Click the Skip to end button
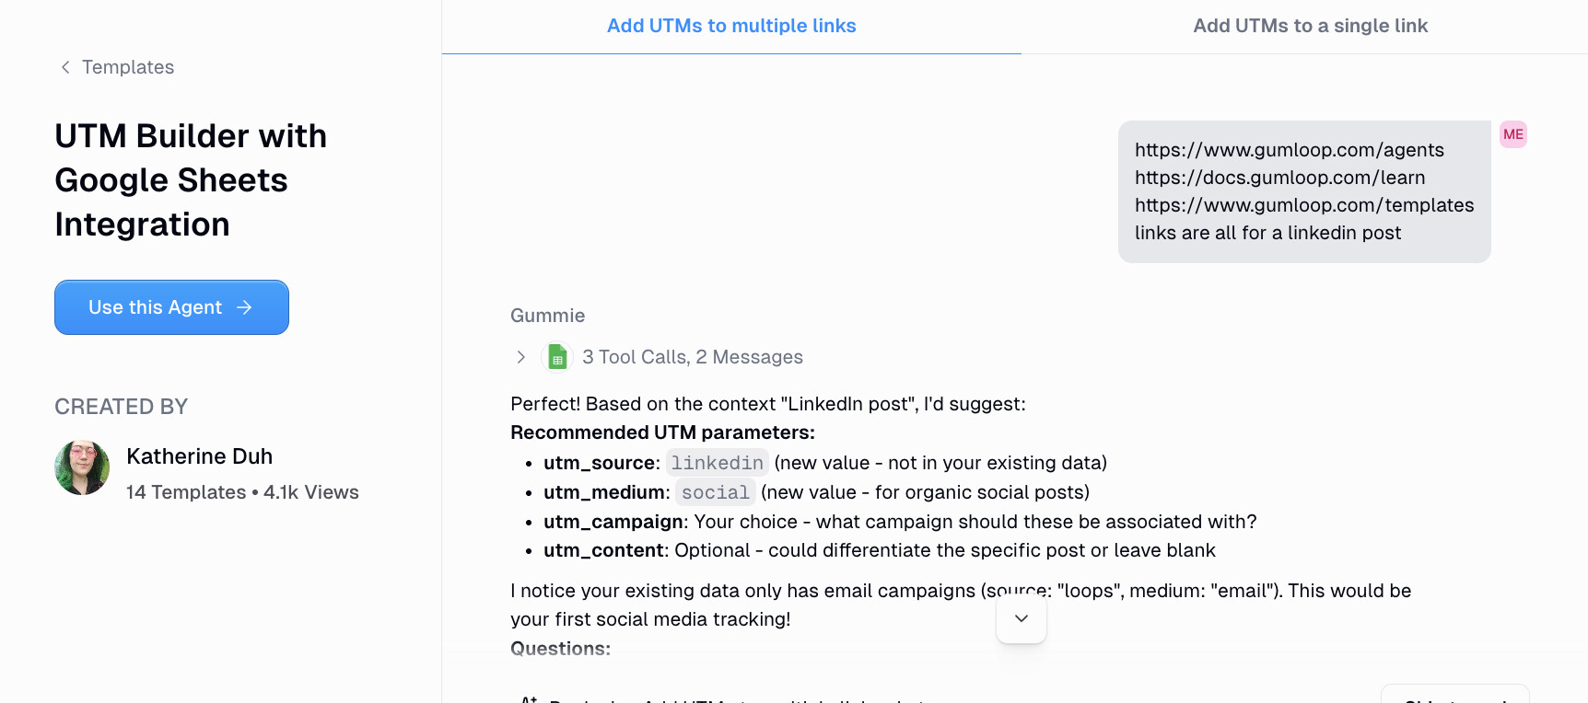Image resolution: width=1588 pixels, height=703 pixels. pyautogui.click(x=1455, y=699)
